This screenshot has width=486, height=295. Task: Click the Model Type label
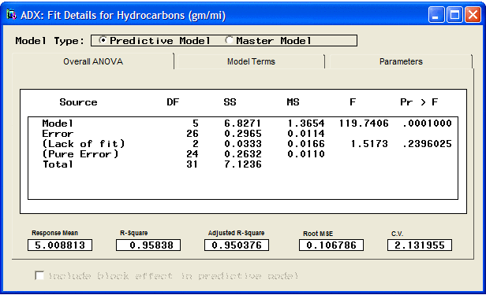(x=50, y=40)
